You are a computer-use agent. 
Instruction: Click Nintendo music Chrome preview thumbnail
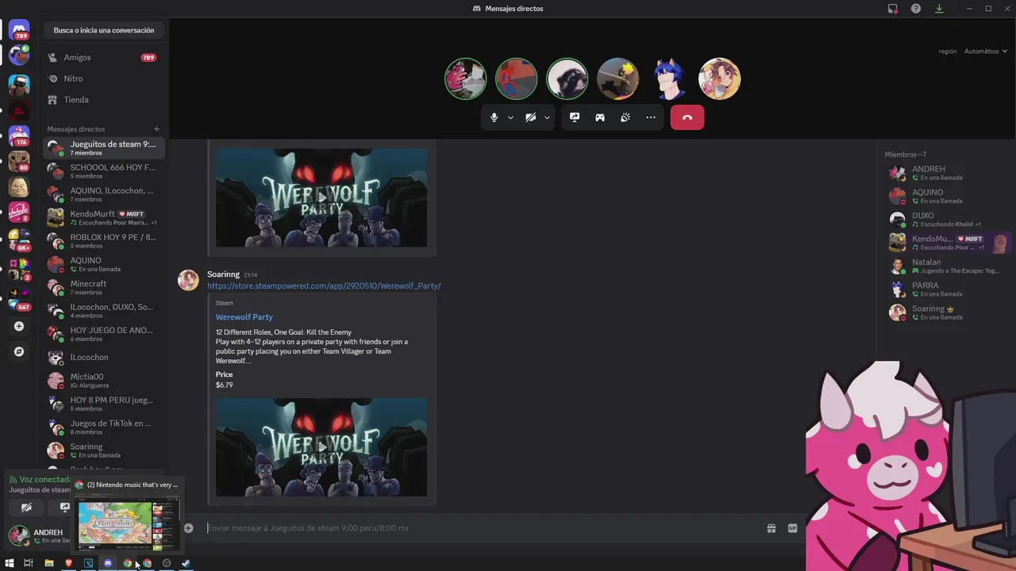[127, 523]
